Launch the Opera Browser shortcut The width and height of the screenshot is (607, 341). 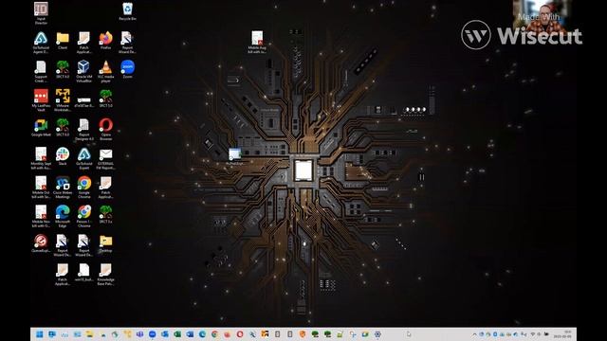pyautogui.click(x=105, y=130)
